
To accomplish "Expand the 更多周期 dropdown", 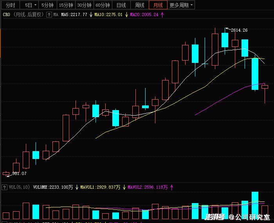I will [x=181, y=5].
